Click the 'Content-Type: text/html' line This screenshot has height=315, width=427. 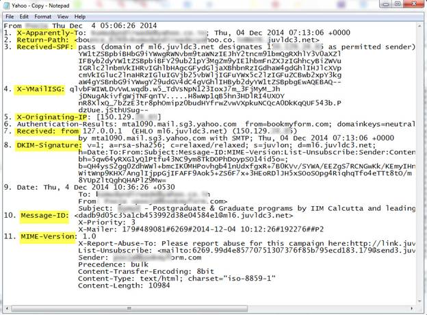tap(177, 279)
